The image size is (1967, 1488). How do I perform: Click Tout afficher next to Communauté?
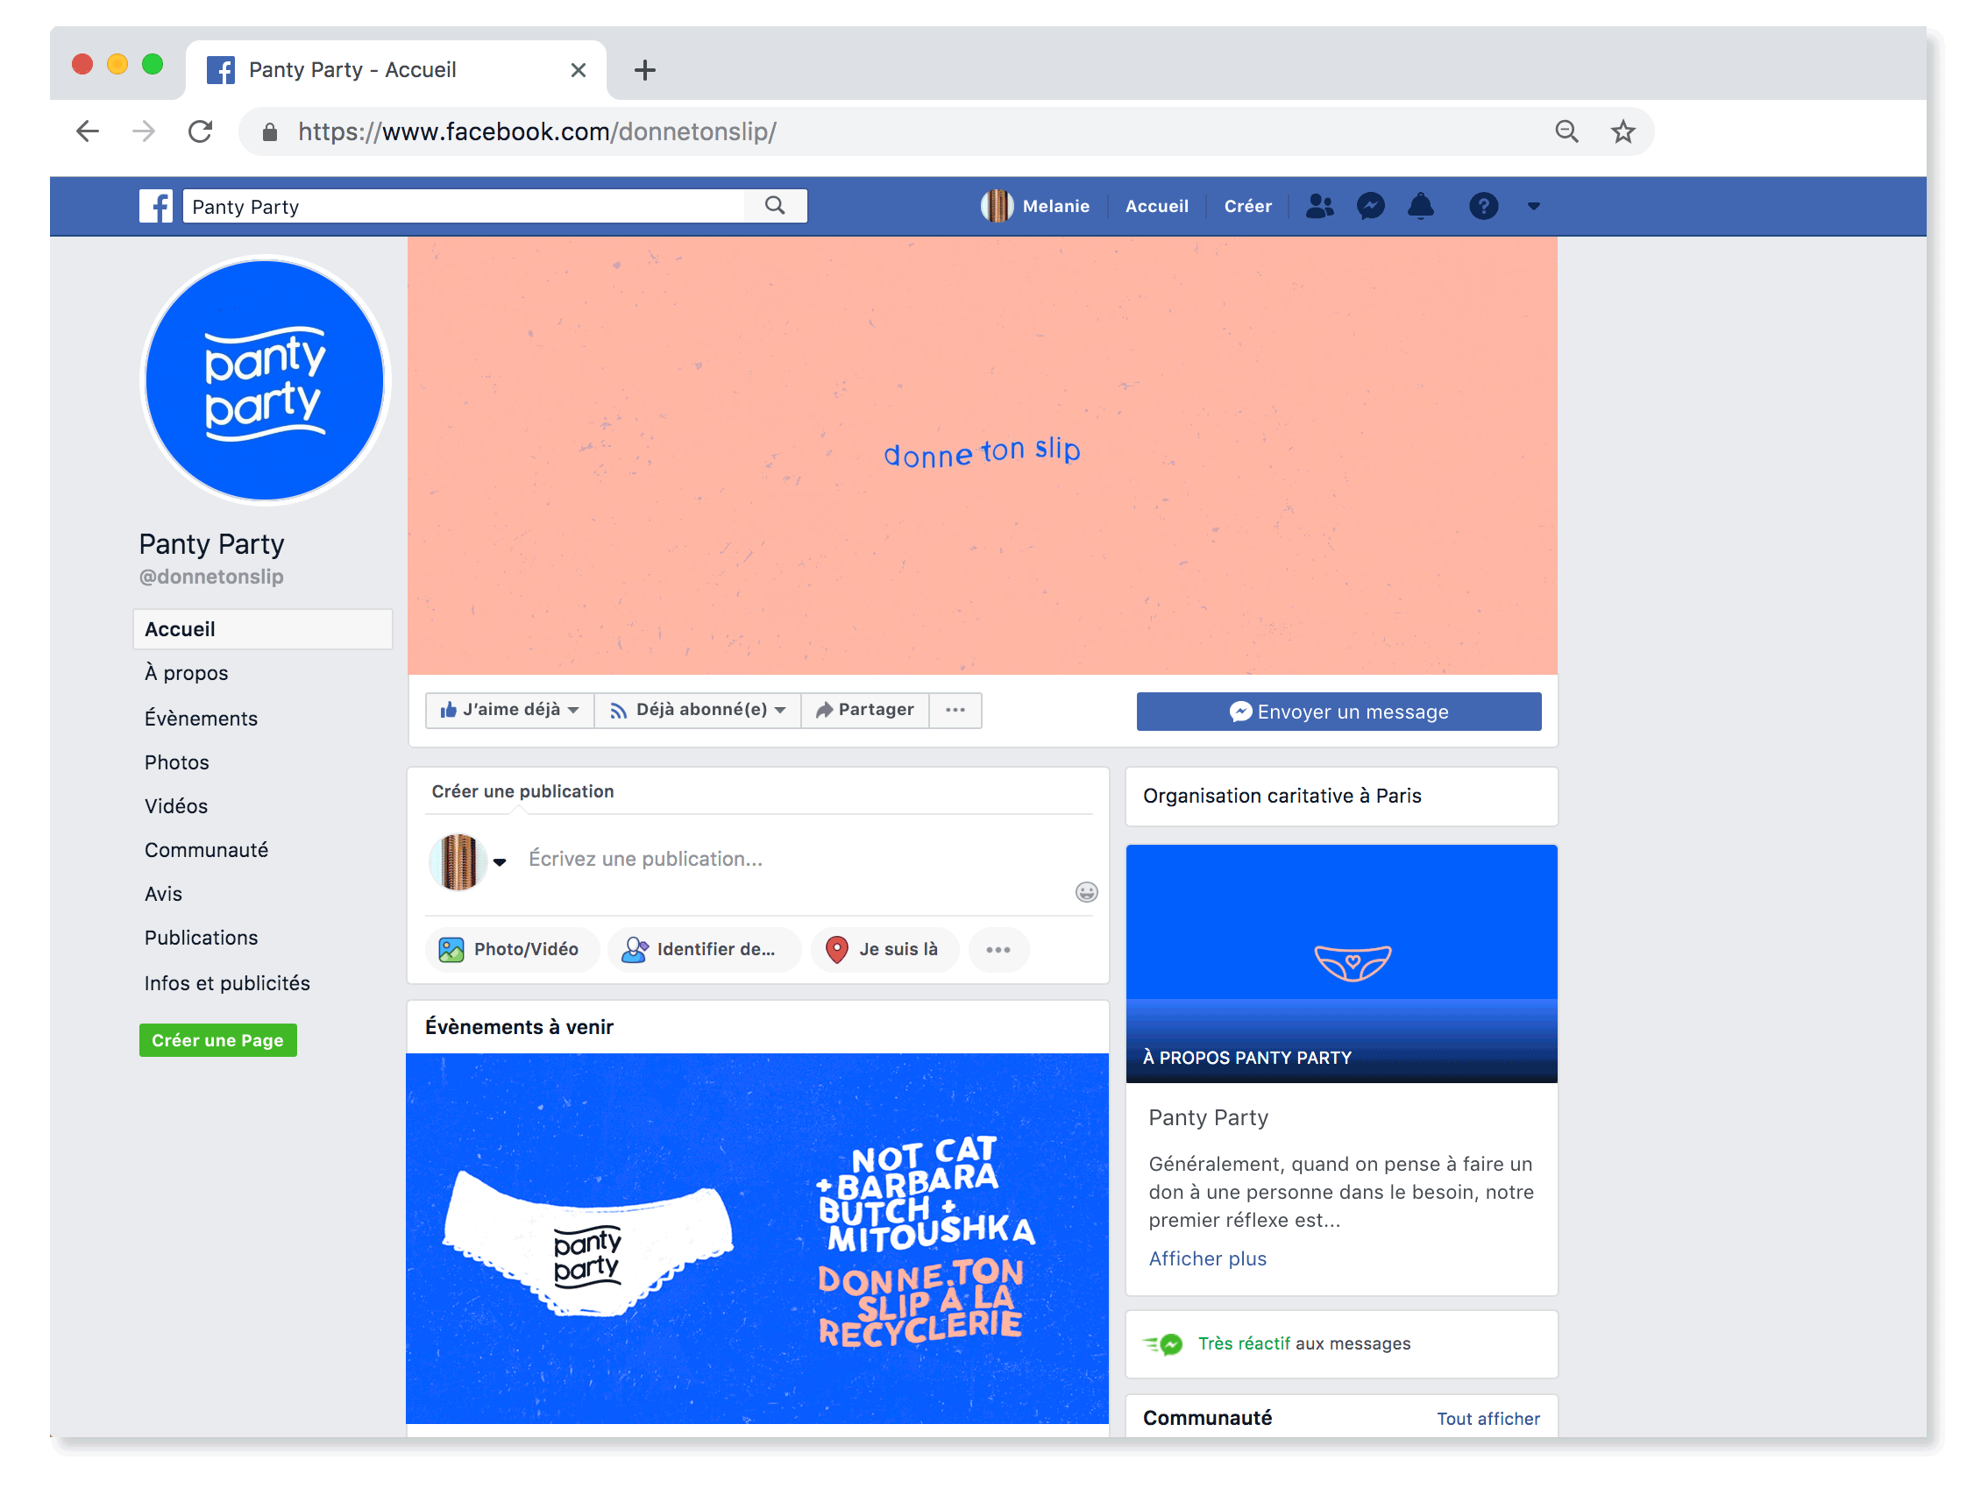pos(1488,1419)
